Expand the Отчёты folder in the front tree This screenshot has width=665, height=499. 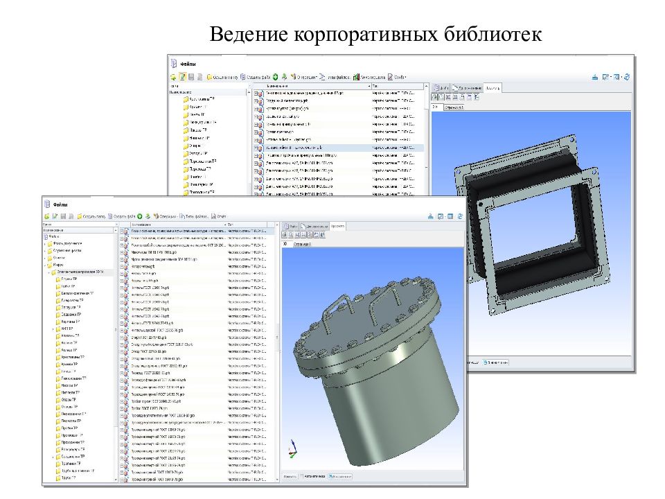point(46,258)
